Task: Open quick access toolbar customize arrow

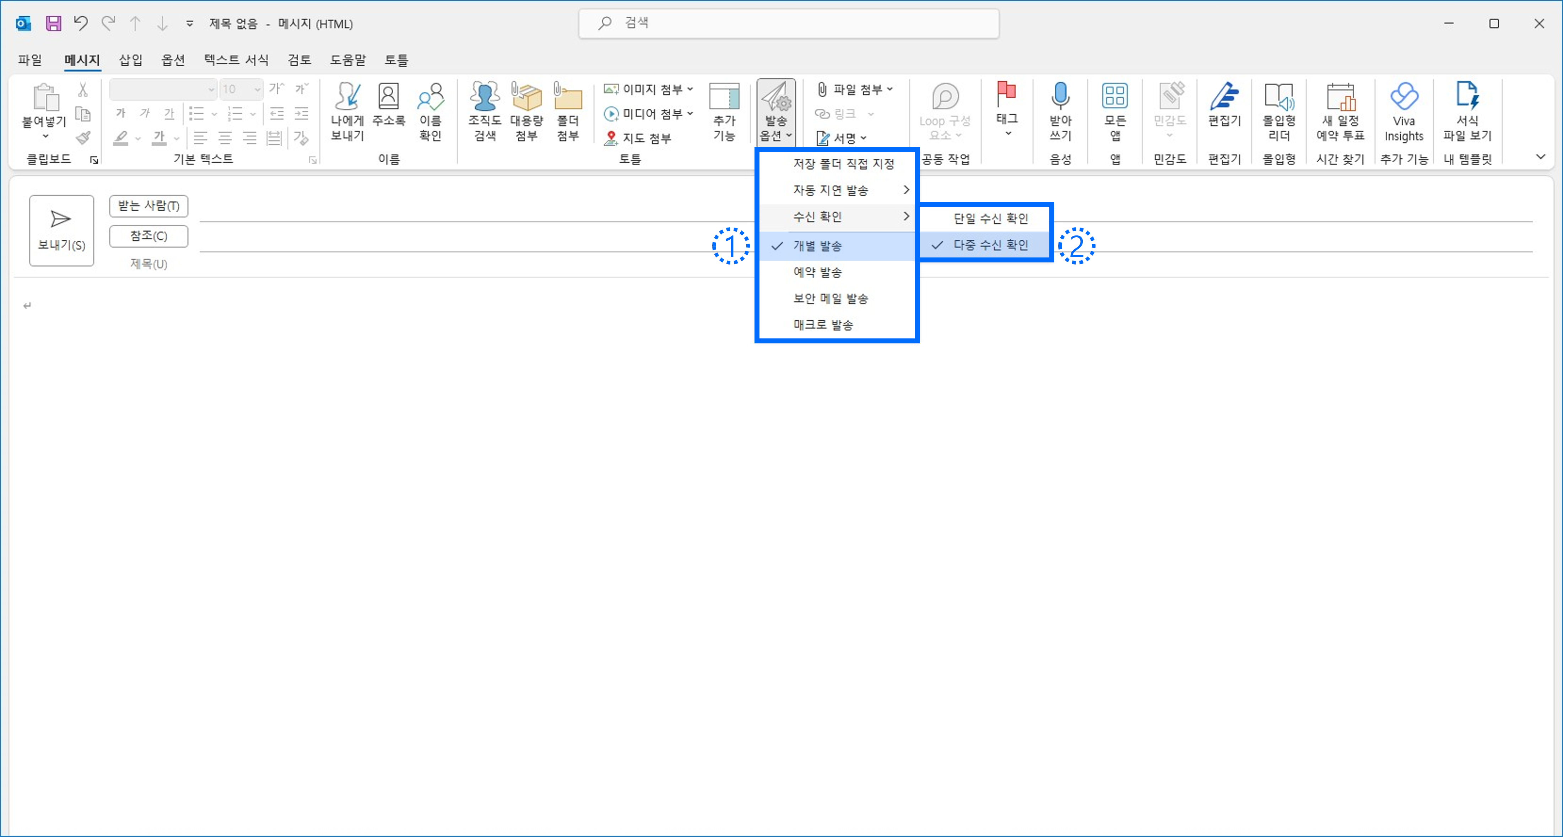Action: tap(190, 24)
